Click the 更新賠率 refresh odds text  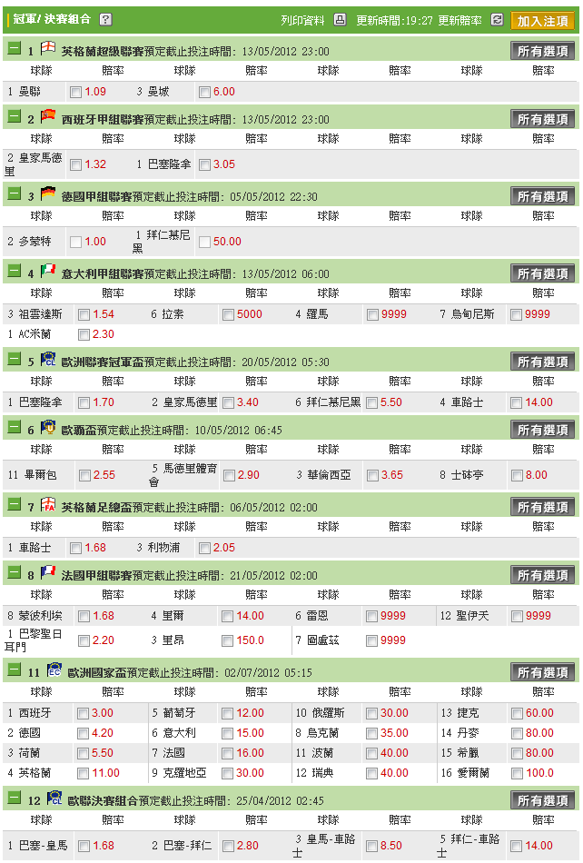click(459, 20)
